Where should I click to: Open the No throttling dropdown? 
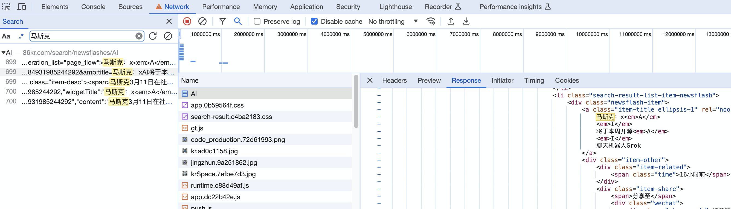(393, 22)
